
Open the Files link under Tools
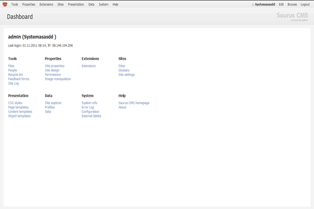pyautogui.click(x=11, y=66)
